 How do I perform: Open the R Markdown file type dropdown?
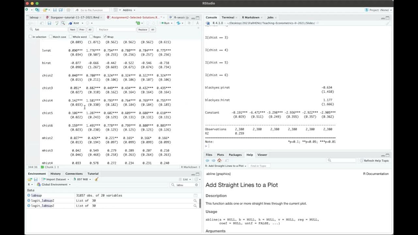pyautogui.click(x=191, y=167)
